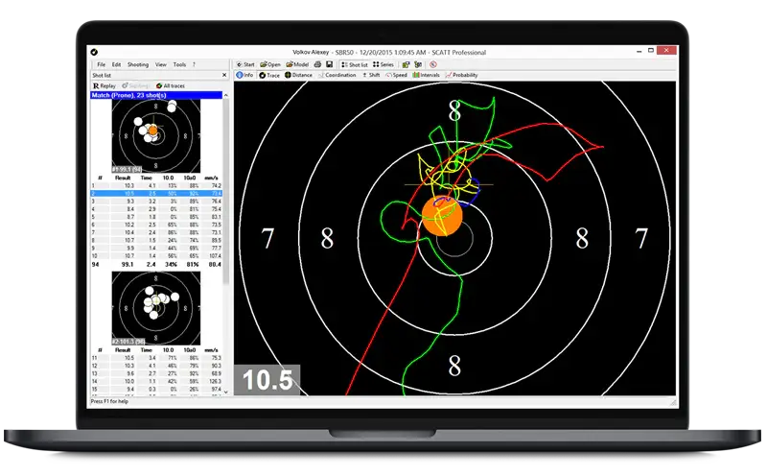Select shot row 1 with result 10.3

pos(156,185)
